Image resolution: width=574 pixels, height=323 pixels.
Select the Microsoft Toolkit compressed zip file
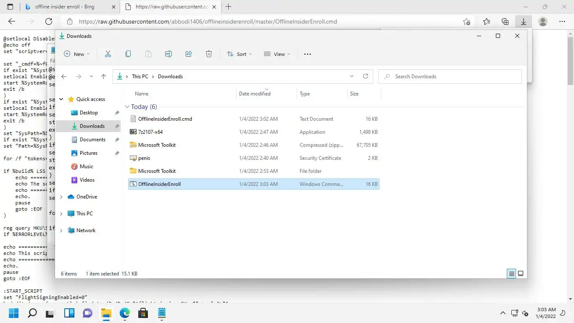click(x=254, y=145)
